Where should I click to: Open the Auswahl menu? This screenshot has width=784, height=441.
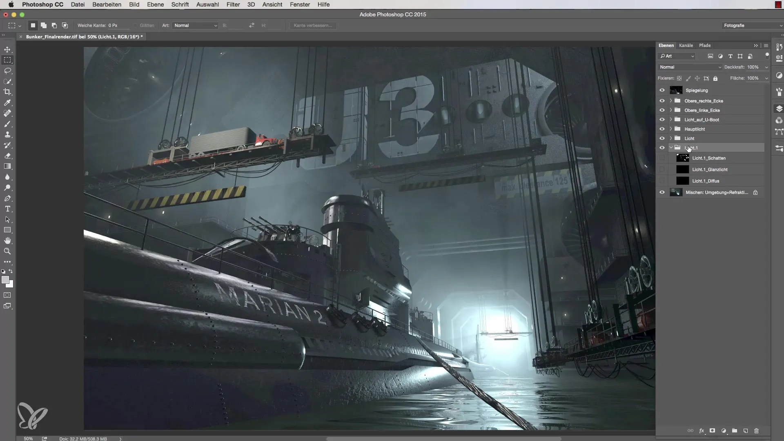click(207, 4)
